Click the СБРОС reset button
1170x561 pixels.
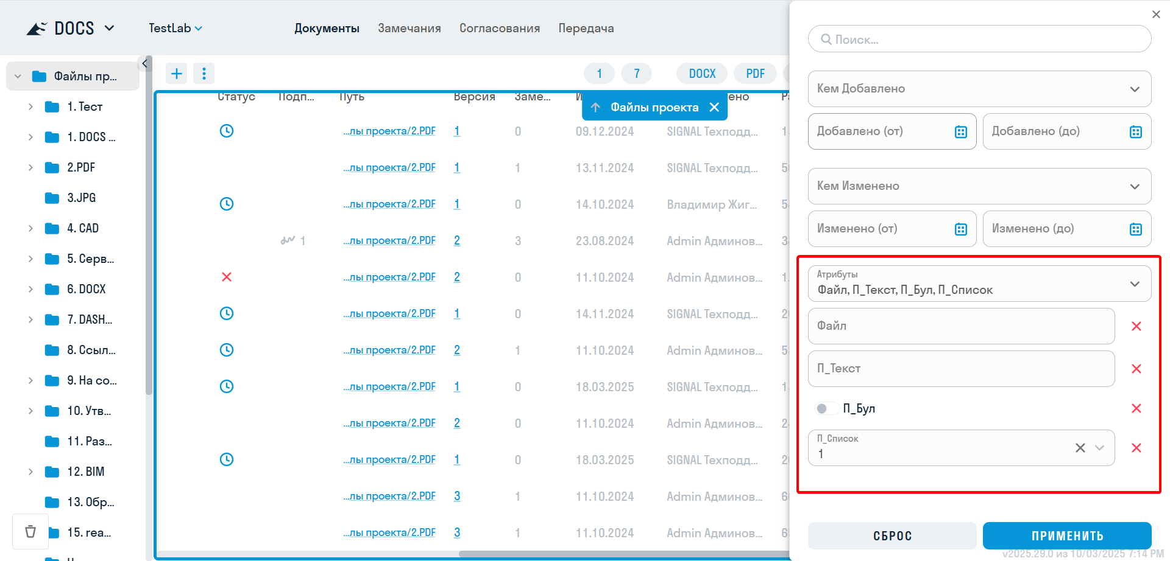pyautogui.click(x=892, y=535)
